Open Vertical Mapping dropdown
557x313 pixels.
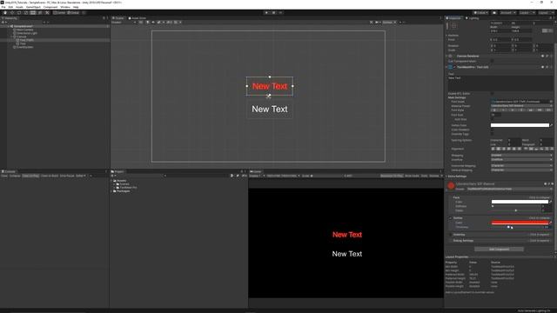tap(521, 170)
